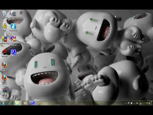
Task: Launch Internet Explorer from the taskbar
Action: pyautogui.click(x=11, y=103)
